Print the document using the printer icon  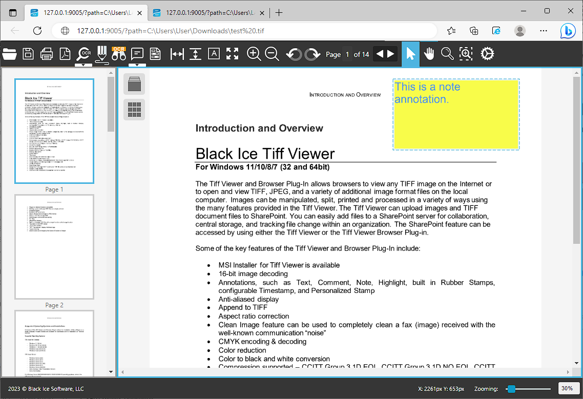(47, 54)
